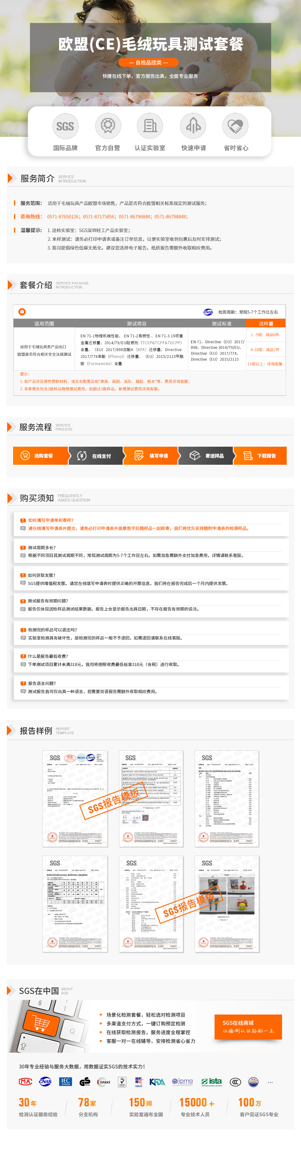Click the question 测试周期多长?

coord(42,548)
